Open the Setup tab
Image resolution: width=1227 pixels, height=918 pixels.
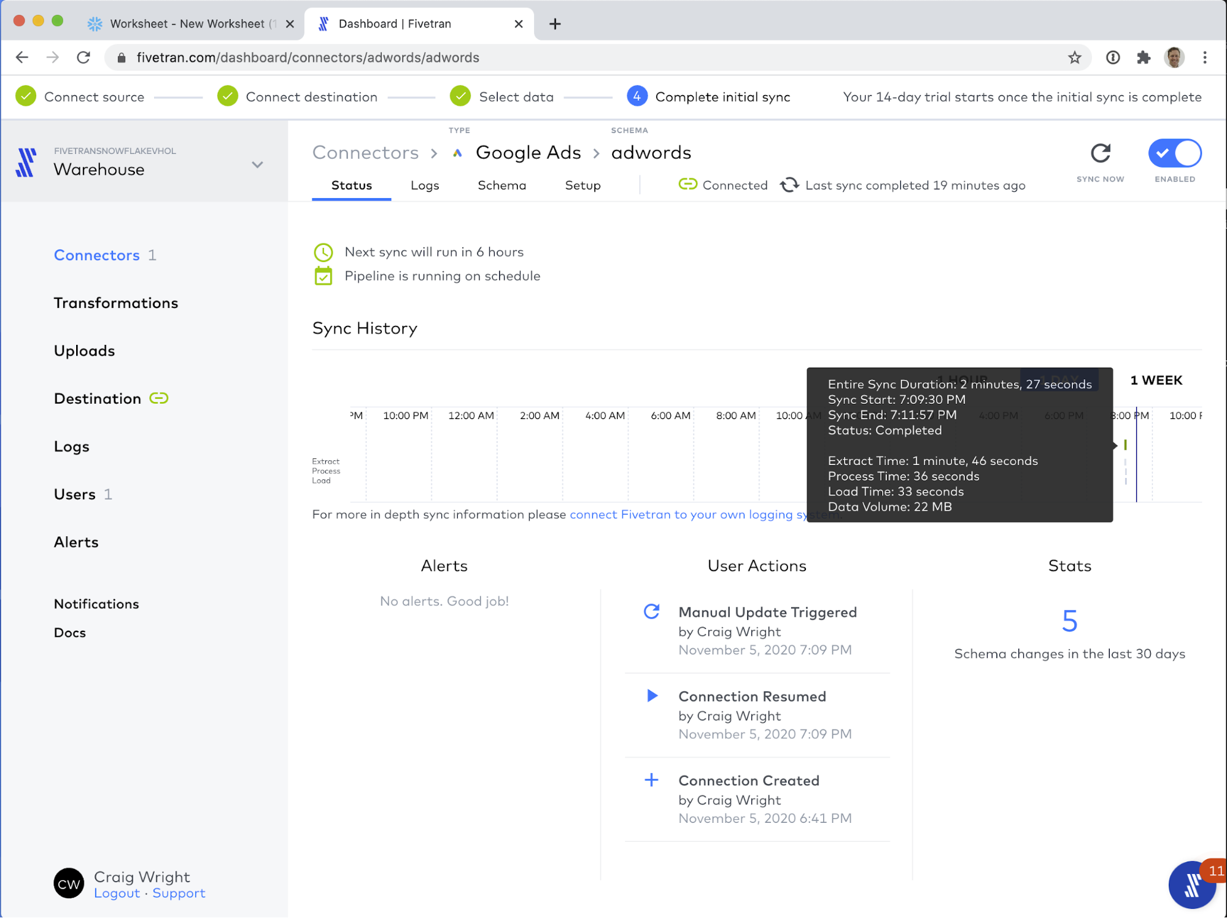coord(582,185)
